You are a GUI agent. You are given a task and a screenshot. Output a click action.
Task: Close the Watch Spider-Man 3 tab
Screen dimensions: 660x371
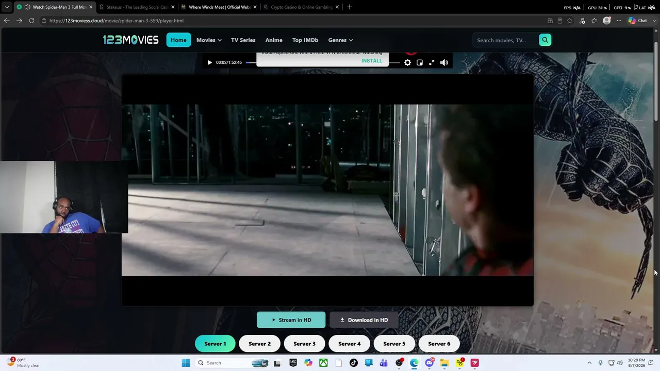[x=91, y=7]
